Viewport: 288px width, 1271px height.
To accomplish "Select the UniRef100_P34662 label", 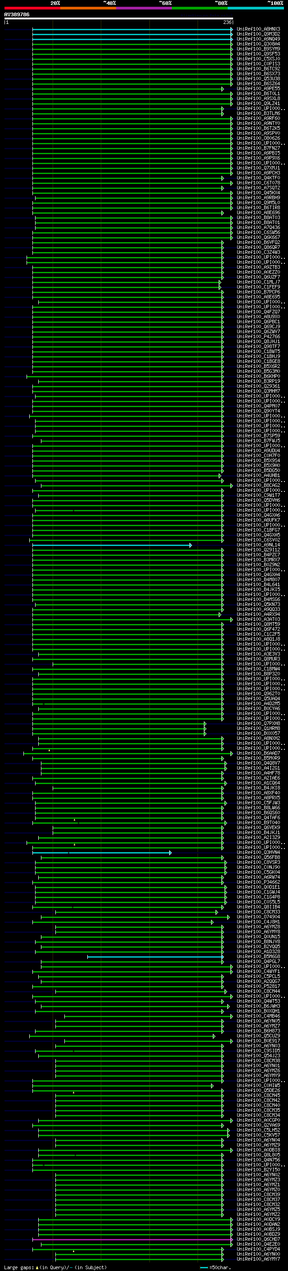I will coord(258,882).
